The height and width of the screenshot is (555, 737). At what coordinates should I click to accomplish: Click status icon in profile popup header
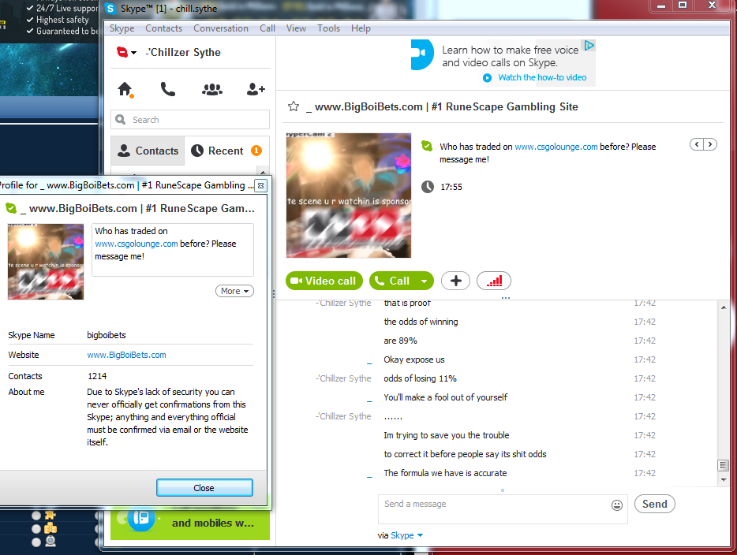pos(11,208)
